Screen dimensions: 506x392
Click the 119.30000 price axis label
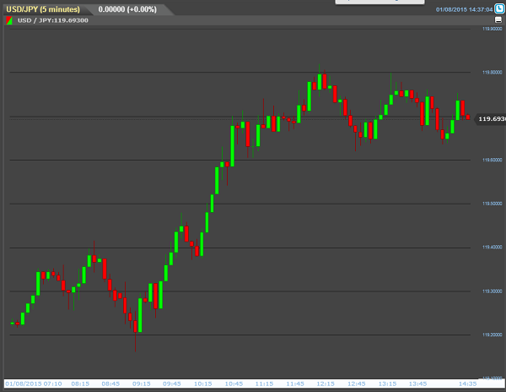(493, 291)
